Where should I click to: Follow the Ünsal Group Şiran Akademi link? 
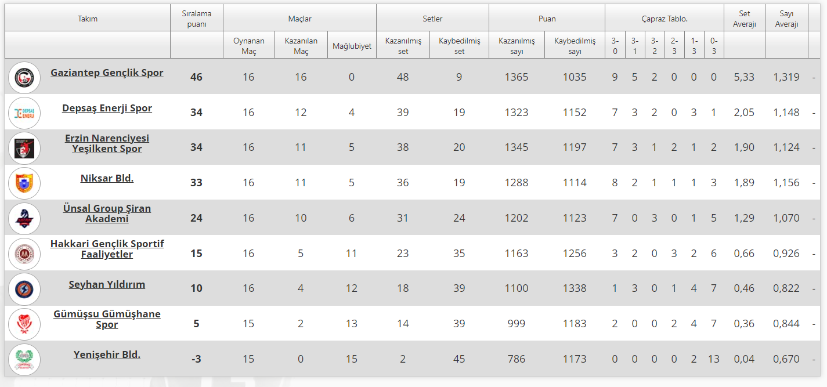107,214
